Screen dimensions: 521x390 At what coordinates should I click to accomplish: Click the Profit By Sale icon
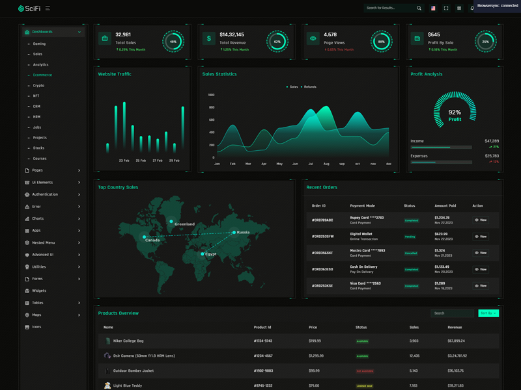pos(417,39)
